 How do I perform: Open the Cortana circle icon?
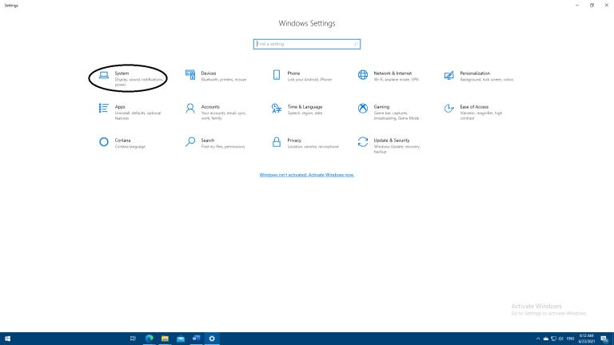104,141
